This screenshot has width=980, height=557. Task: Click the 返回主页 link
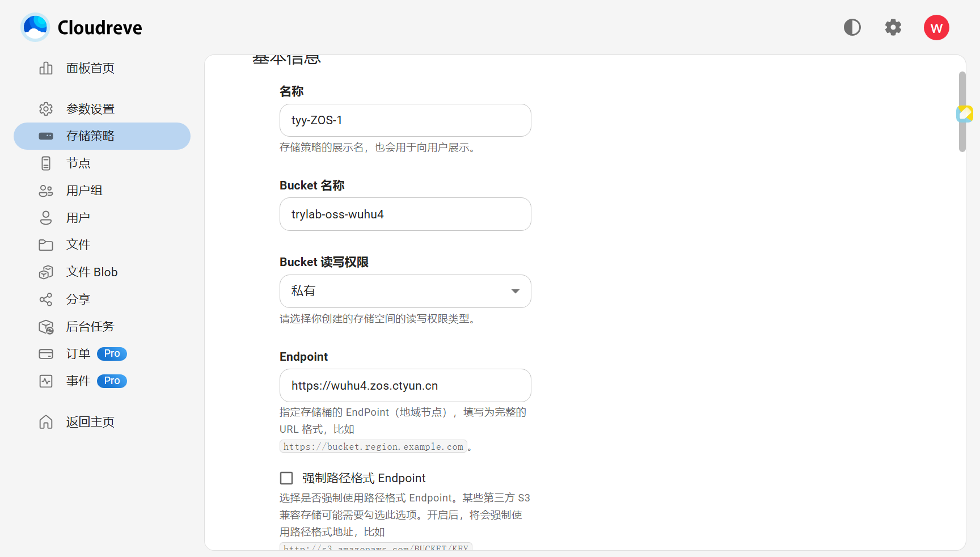click(90, 422)
